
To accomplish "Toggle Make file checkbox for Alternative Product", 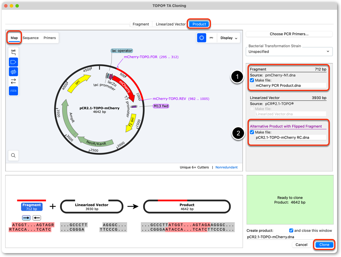I will 252,132.
